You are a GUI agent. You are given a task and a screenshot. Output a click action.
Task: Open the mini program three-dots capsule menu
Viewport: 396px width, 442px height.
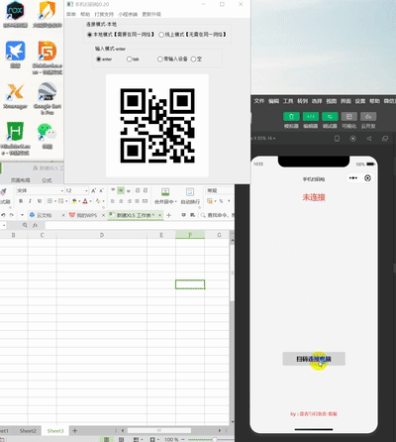353,178
